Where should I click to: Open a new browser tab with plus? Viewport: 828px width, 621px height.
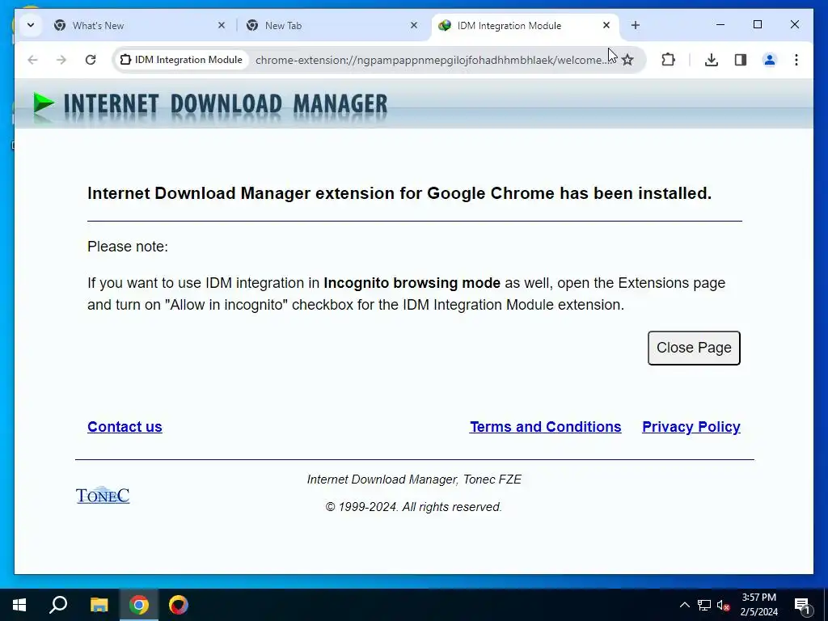636,25
